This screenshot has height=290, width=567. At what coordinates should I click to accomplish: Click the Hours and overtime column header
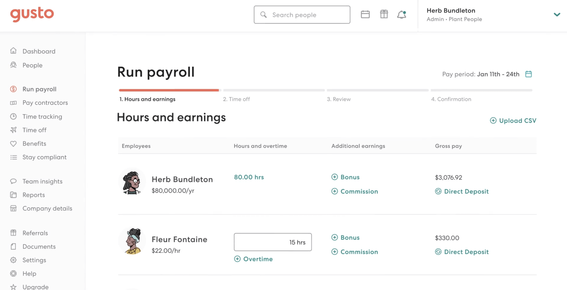pyautogui.click(x=260, y=146)
